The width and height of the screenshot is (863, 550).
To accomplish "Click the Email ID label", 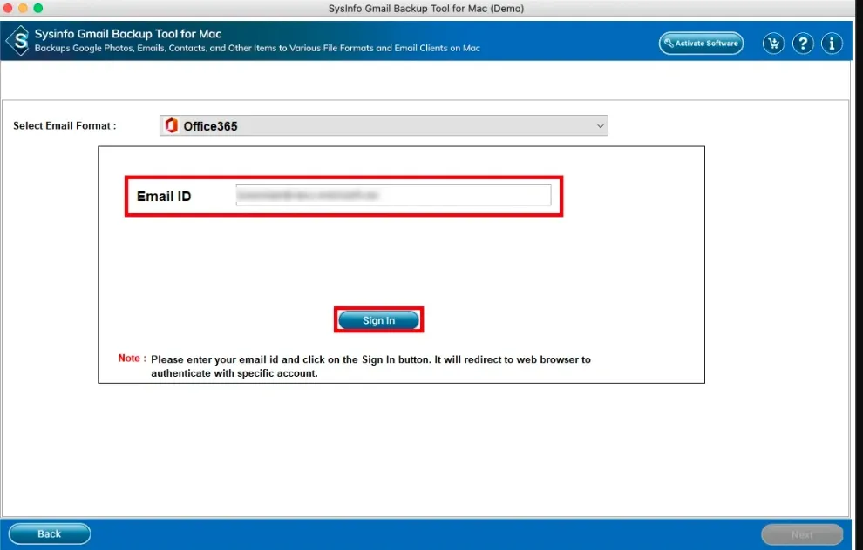I will [164, 197].
